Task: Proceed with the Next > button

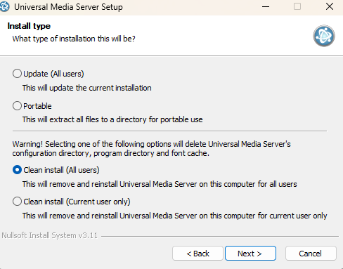Action: pyautogui.click(x=250, y=254)
